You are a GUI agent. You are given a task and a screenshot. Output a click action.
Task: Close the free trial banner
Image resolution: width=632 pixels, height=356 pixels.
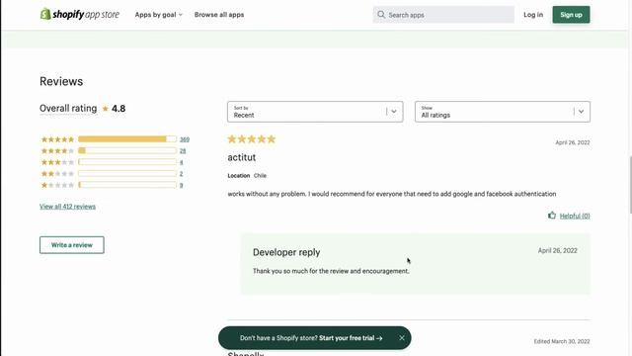pos(402,338)
